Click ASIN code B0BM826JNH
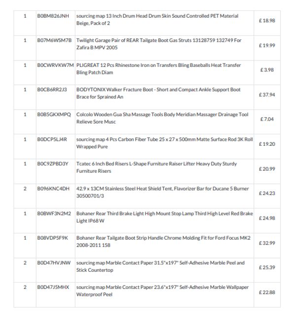Image resolution: width=289 pixels, height=320 pixels. point(53,16)
